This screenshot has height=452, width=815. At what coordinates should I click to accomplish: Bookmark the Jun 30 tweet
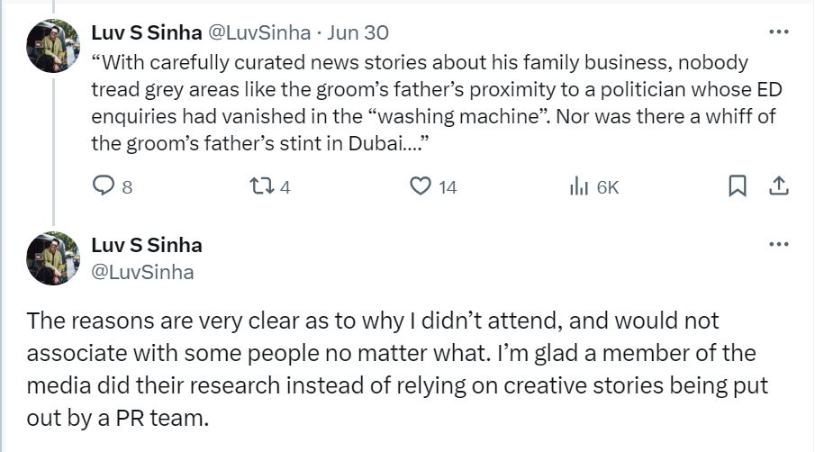tap(737, 186)
